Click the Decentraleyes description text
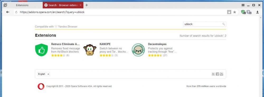Image resolution: width=264 pixels, height=97 pixels. (x=162, y=50)
